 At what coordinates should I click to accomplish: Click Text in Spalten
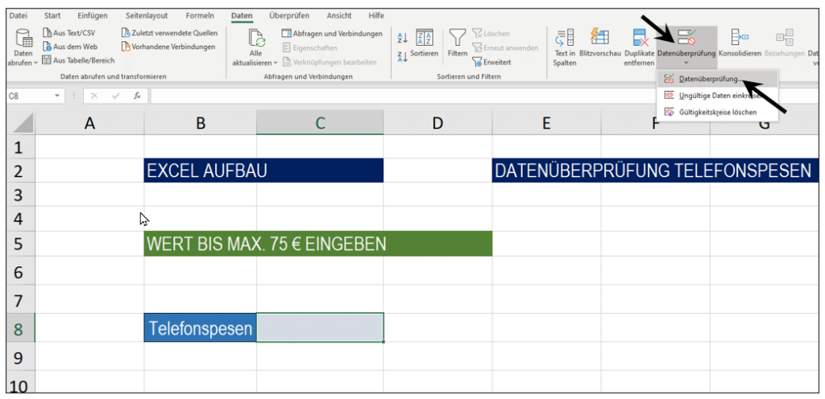click(x=564, y=47)
